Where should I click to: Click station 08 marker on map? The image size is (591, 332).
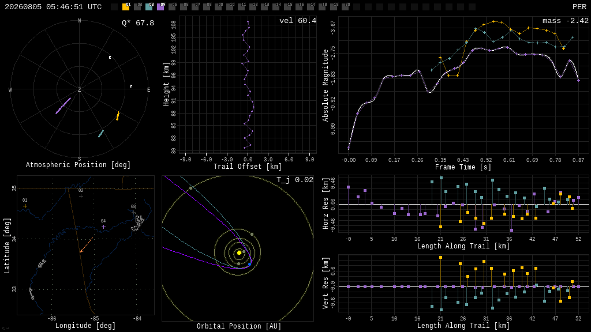click(x=133, y=213)
